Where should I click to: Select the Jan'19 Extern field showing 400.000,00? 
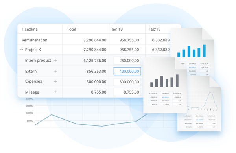127,71
